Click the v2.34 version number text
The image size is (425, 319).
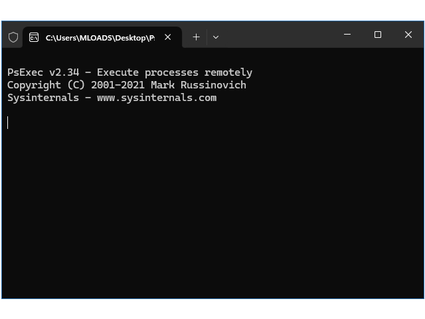(x=64, y=72)
